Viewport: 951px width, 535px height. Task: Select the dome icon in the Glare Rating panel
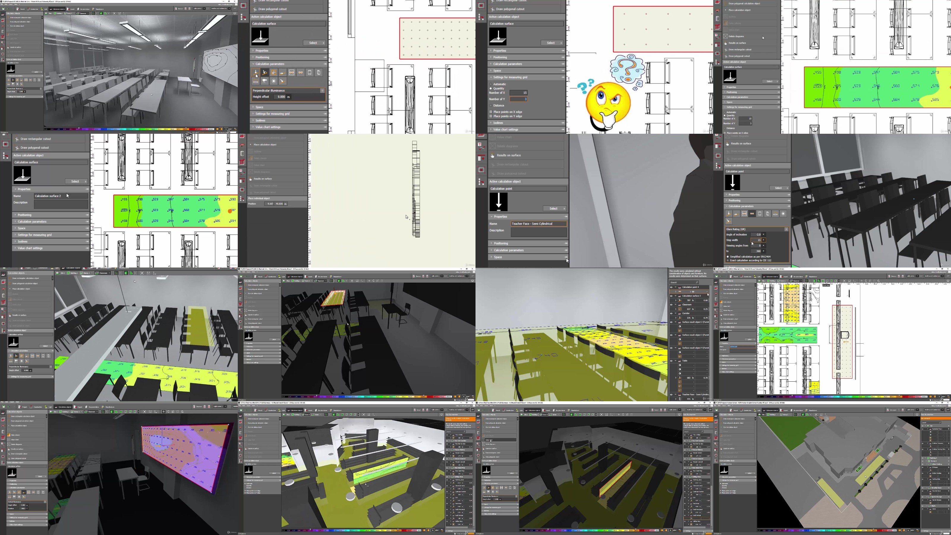[x=775, y=214]
